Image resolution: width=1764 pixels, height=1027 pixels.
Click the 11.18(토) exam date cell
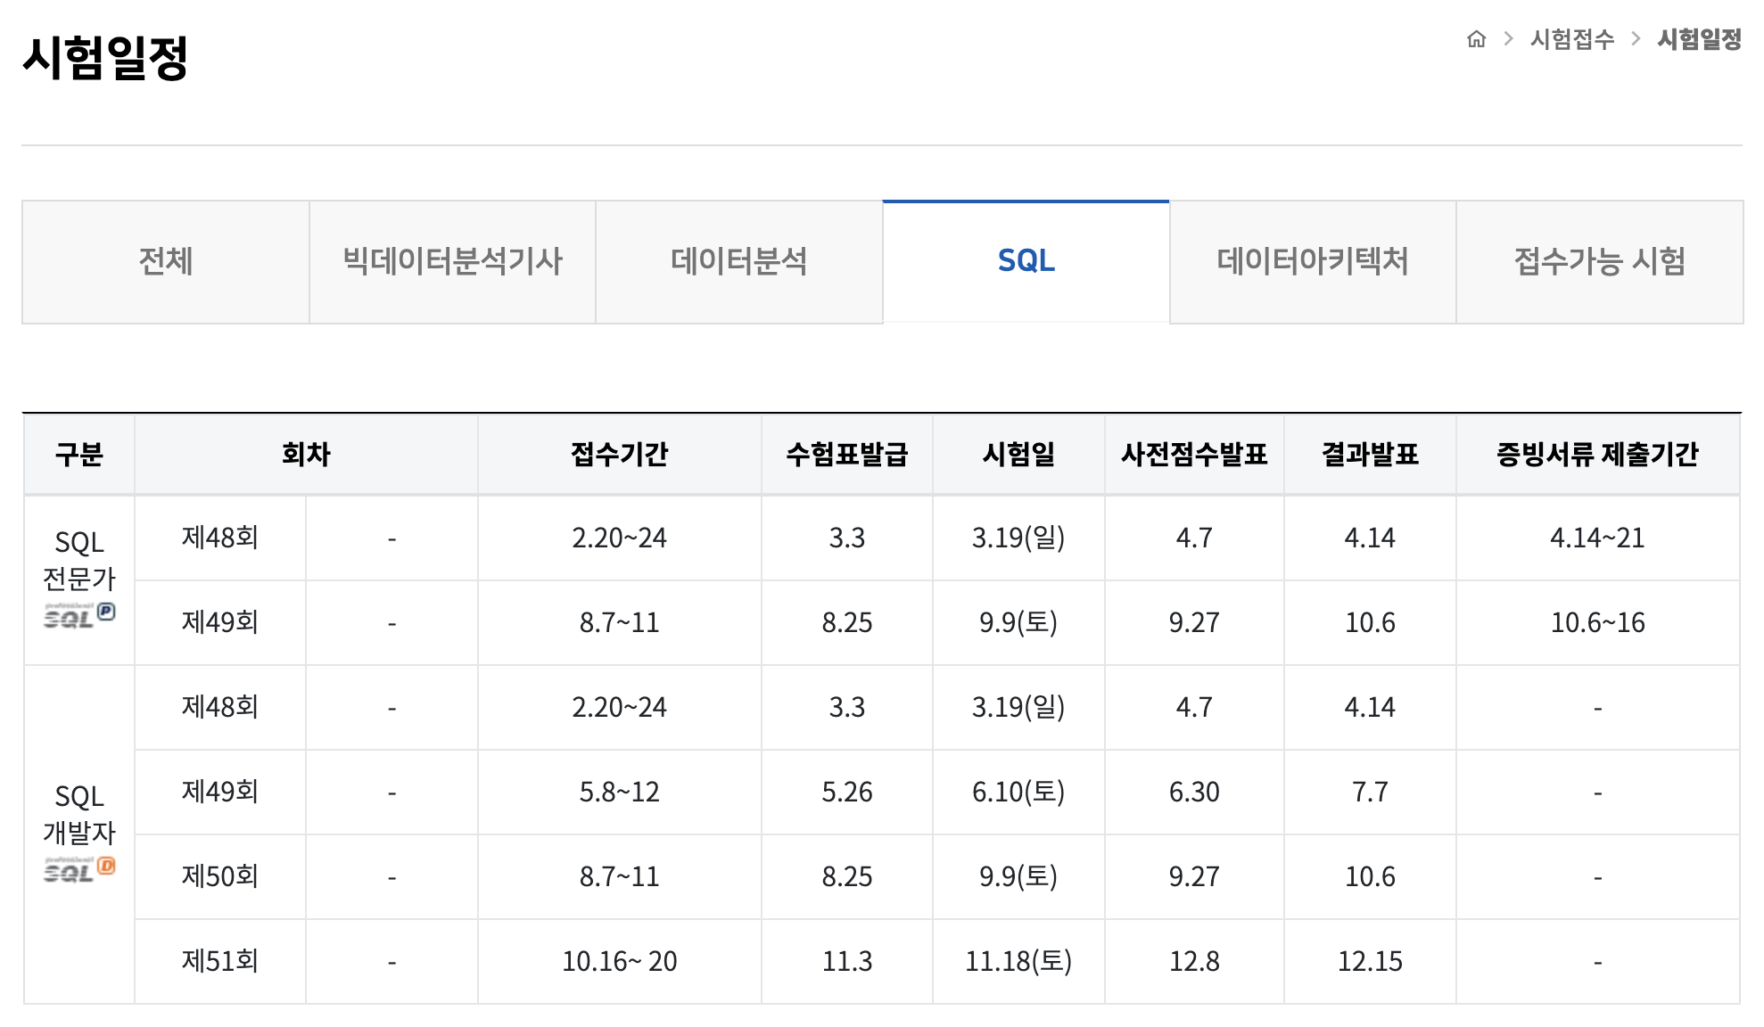click(1018, 961)
